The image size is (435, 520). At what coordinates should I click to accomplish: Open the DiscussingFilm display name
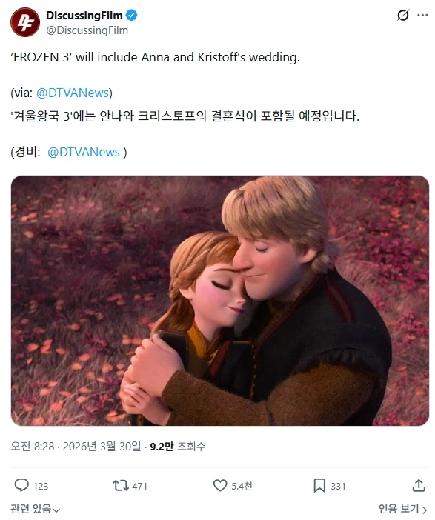84,16
